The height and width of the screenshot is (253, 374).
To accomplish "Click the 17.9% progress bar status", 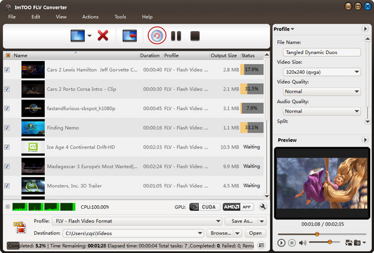I will point(252,70).
